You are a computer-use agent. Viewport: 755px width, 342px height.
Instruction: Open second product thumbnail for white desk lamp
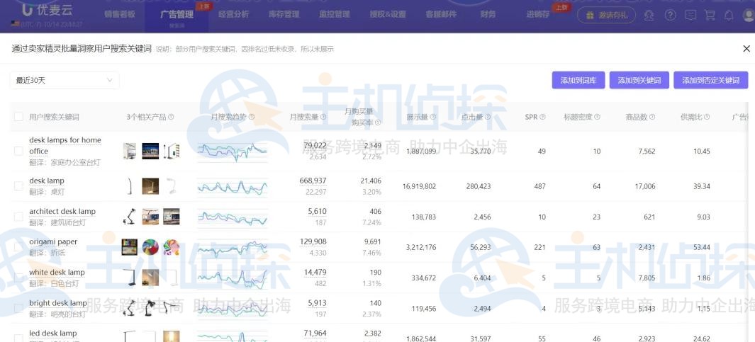click(150, 278)
